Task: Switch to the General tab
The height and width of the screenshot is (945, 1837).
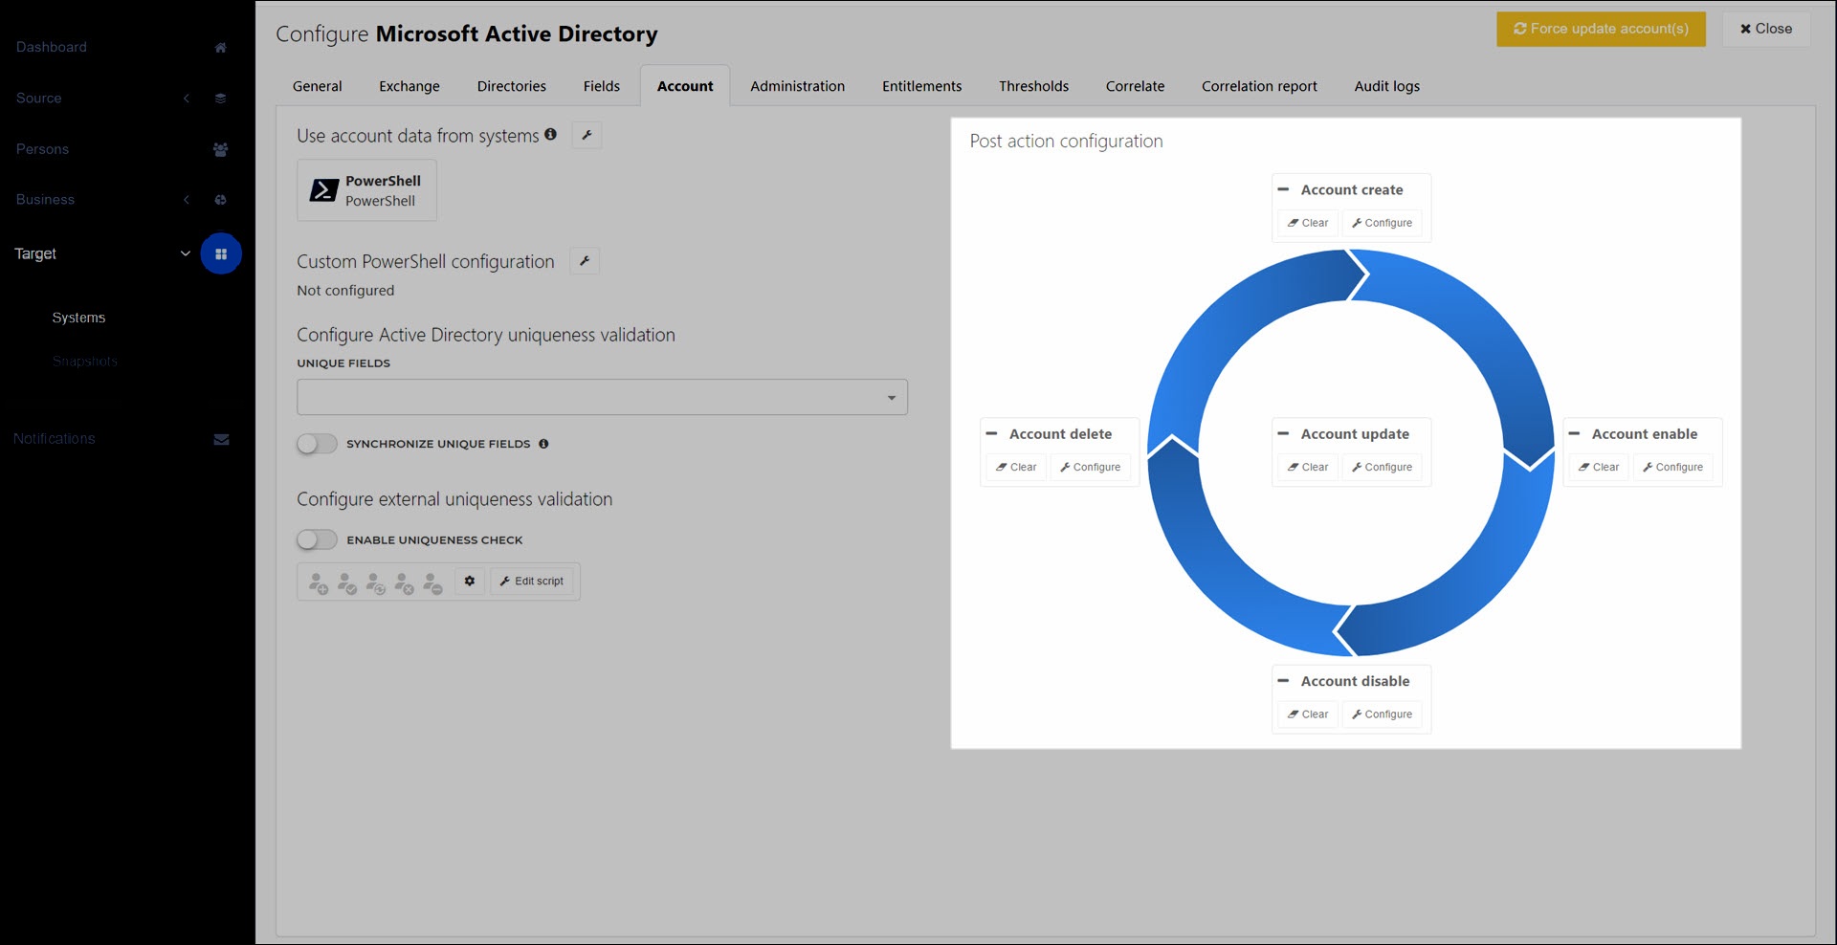Action: click(x=317, y=86)
